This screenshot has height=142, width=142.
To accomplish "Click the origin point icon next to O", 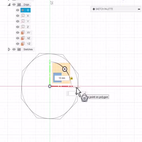I will click(23, 10).
